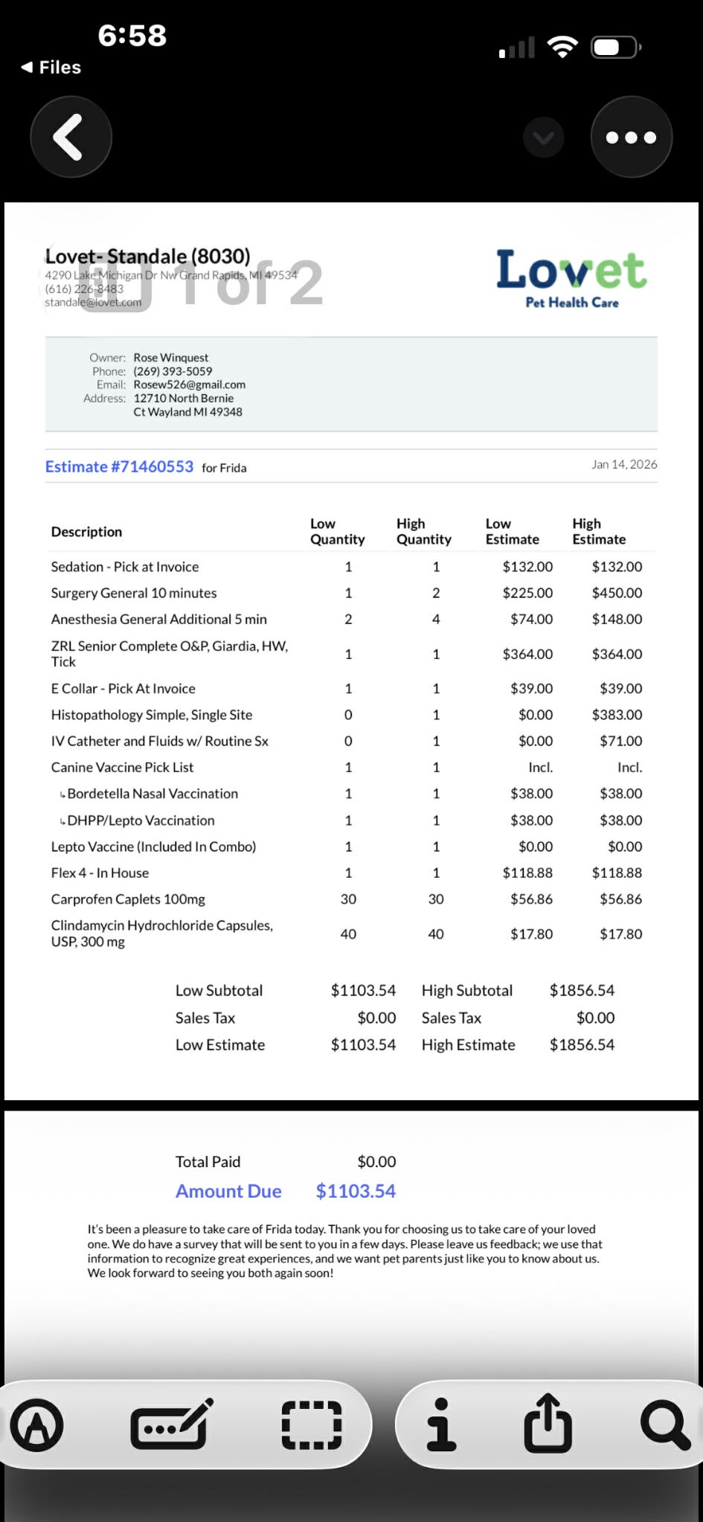The width and height of the screenshot is (703, 1522).
Task: Open the Markup pen tool
Action: tap(36, 1425)
